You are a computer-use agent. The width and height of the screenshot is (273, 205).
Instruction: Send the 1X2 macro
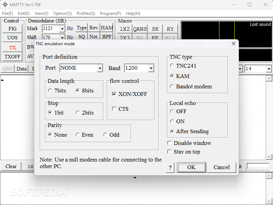click(125, 29)
